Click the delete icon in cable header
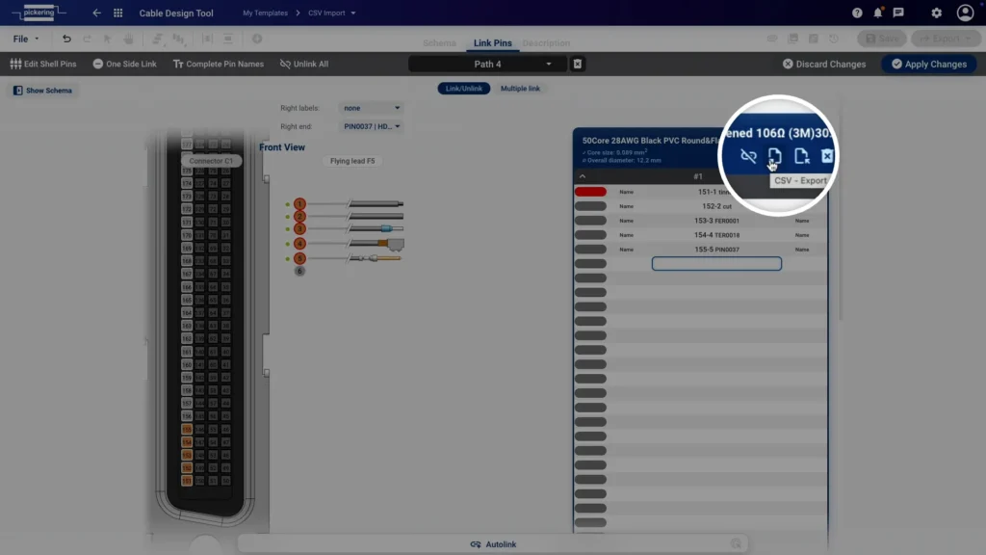This screenshot has width=986, height=555. tap(827, 155)
